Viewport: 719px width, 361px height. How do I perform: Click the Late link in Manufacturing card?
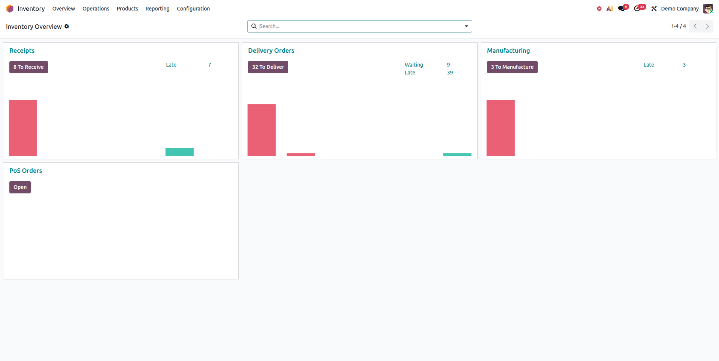click(649, 65)
